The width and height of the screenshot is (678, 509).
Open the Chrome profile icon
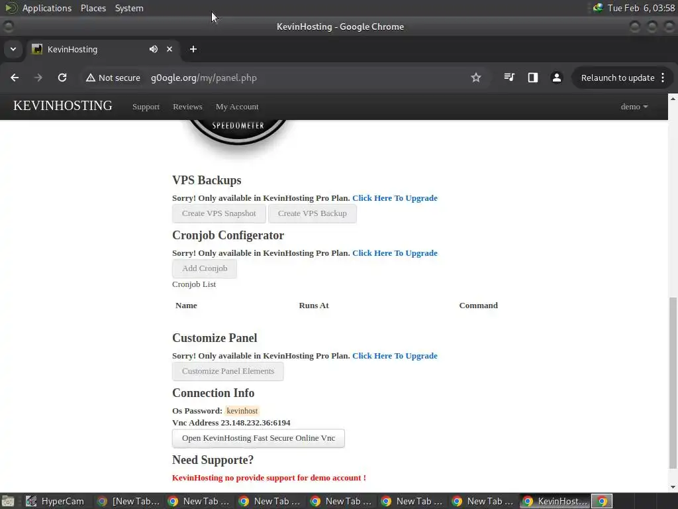coord(556,78)
